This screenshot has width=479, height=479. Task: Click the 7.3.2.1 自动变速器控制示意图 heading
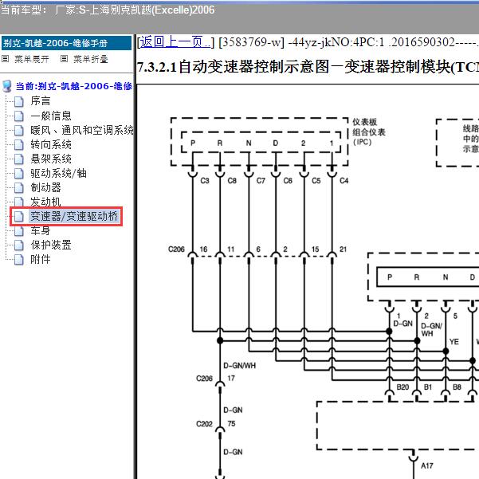pos(308,67)
